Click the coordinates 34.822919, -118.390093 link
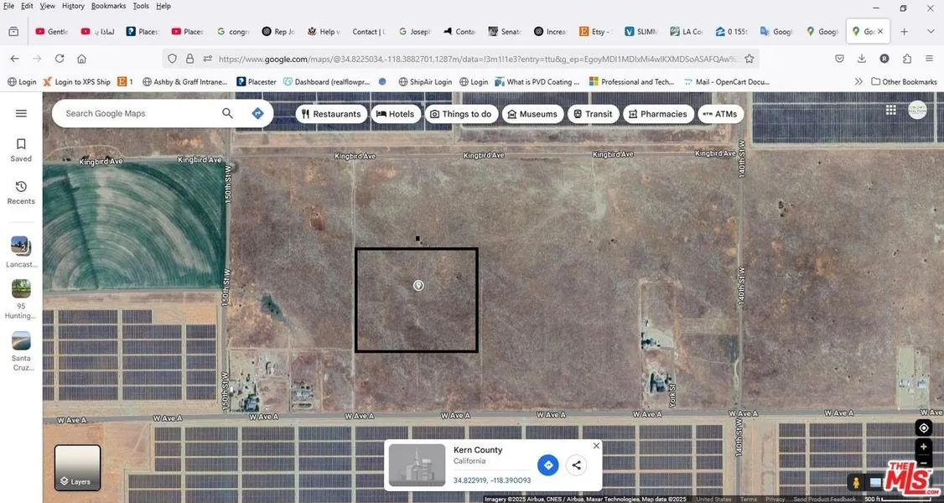Image resolution: width=944 pixels, height=503 pixels. (492, 480)
